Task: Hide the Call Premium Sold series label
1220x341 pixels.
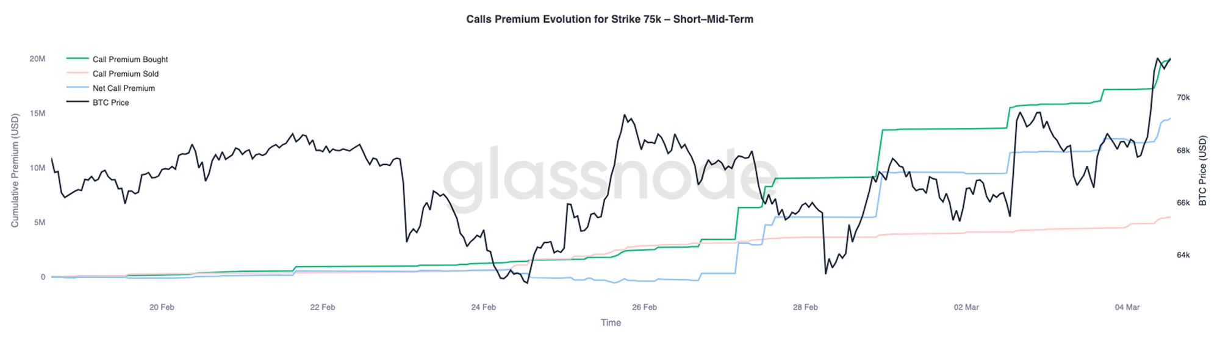Action: click(x=125, y=74)
